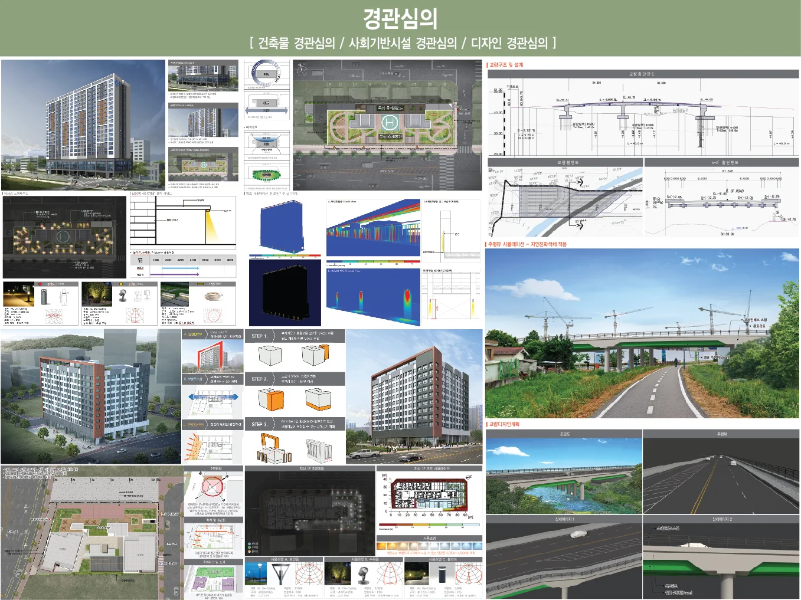Open the rooftop garden aerial site plan
This screenshot has height=600, width=801.
tap(387, 124)
